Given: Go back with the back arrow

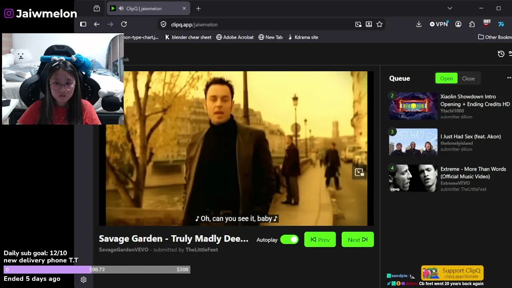Looking at the screenshot, I should pos(97,24).
